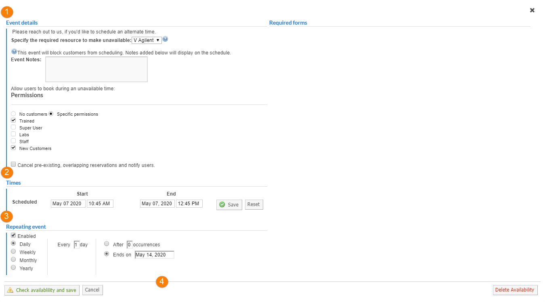Open the V Agilent resource dropdown
The width and height of the screenshot is (545, 302).
(147, 40)
